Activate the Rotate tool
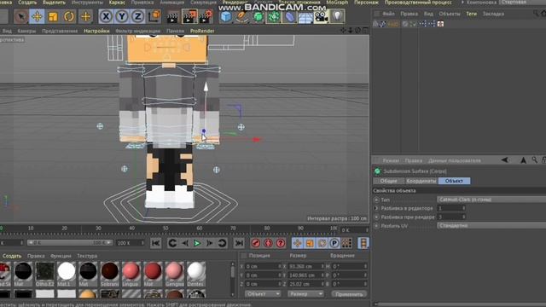546x307 pixels. [69, 16]
